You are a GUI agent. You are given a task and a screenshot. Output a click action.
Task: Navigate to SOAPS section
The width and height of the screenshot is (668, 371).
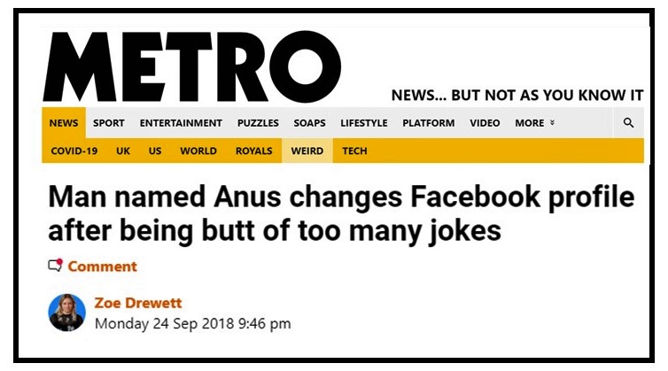click(310, 123)
